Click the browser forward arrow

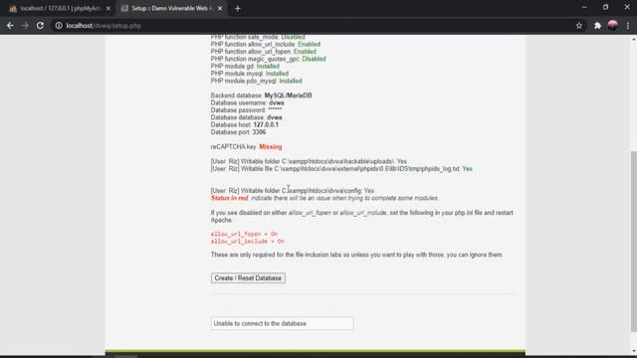25,26
